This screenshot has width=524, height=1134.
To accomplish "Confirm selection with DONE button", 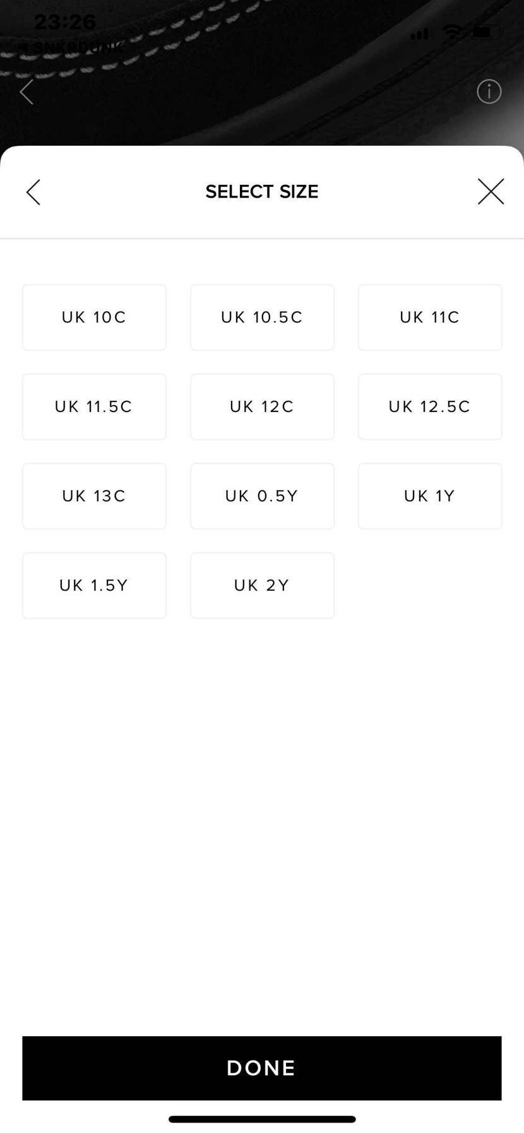I will (262, 1068).
